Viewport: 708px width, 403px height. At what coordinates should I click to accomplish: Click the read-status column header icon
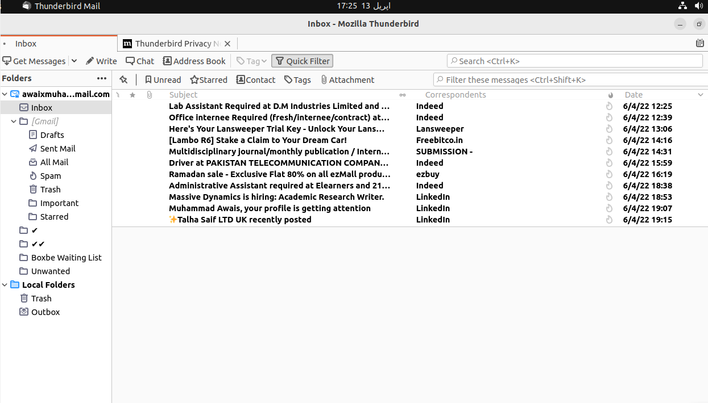(403, 95)
